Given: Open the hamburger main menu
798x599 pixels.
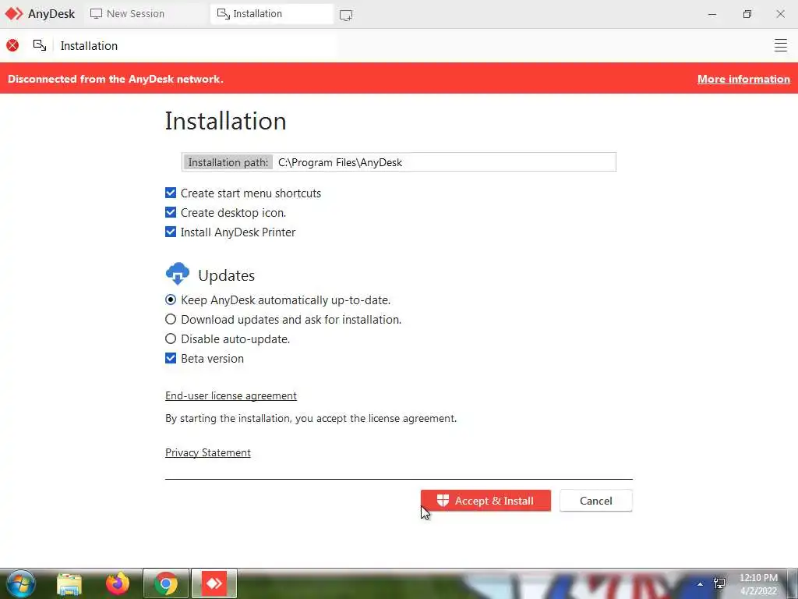Looking at the screenshot, I should [780, 45].
